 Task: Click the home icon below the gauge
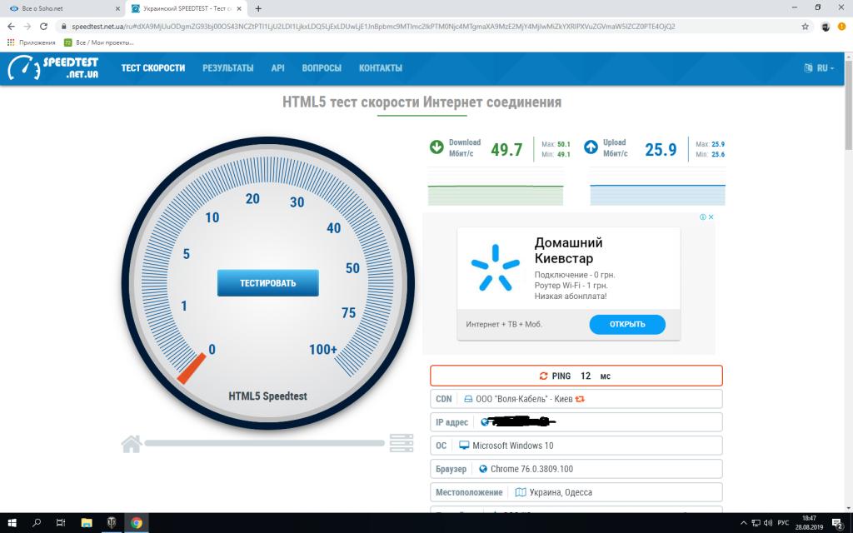[131, 444]
